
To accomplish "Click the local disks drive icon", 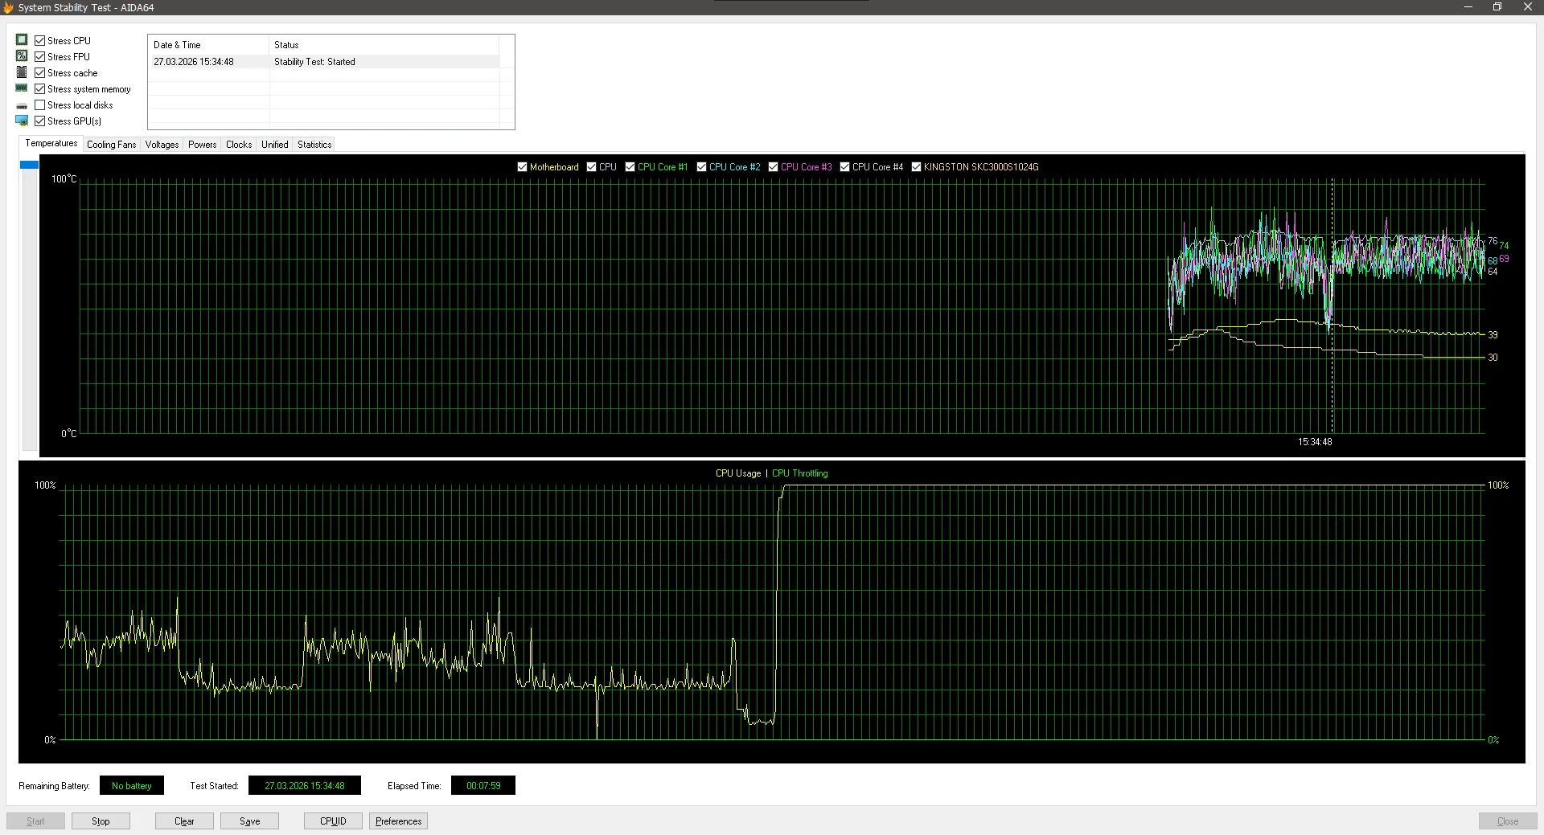I will (x=22, y=105).
